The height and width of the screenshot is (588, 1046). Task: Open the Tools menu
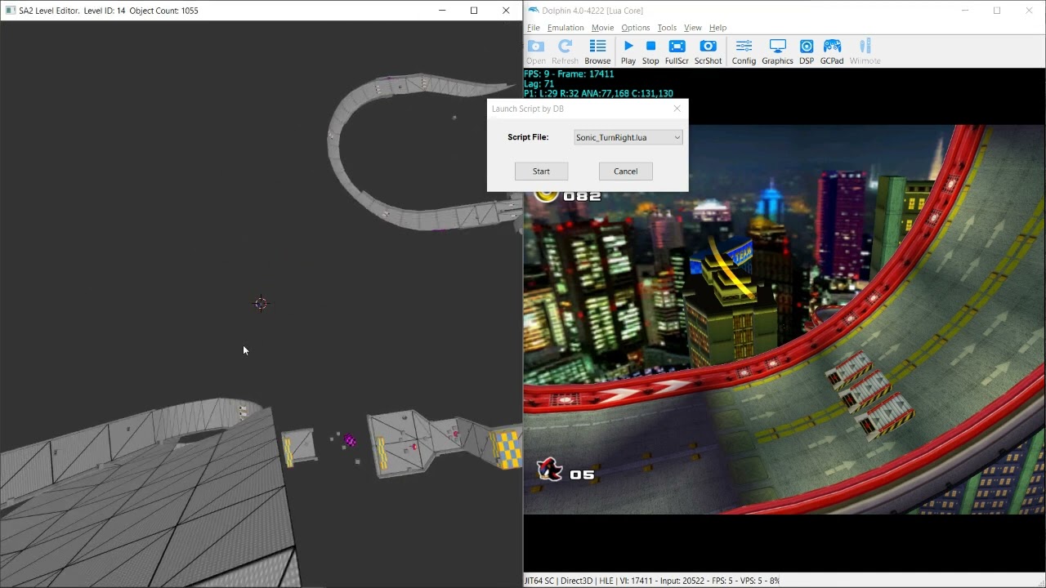pyautogui.click(x=667, y=28)
